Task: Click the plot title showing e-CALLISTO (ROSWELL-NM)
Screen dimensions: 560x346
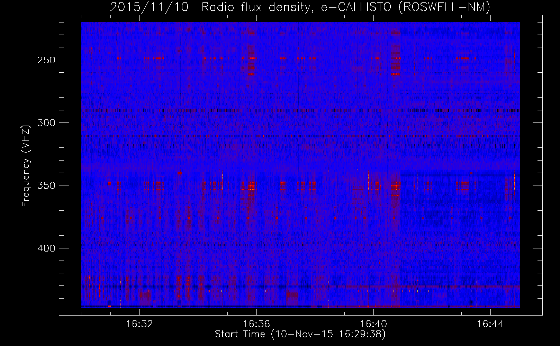Action: [x=300, y=7]
